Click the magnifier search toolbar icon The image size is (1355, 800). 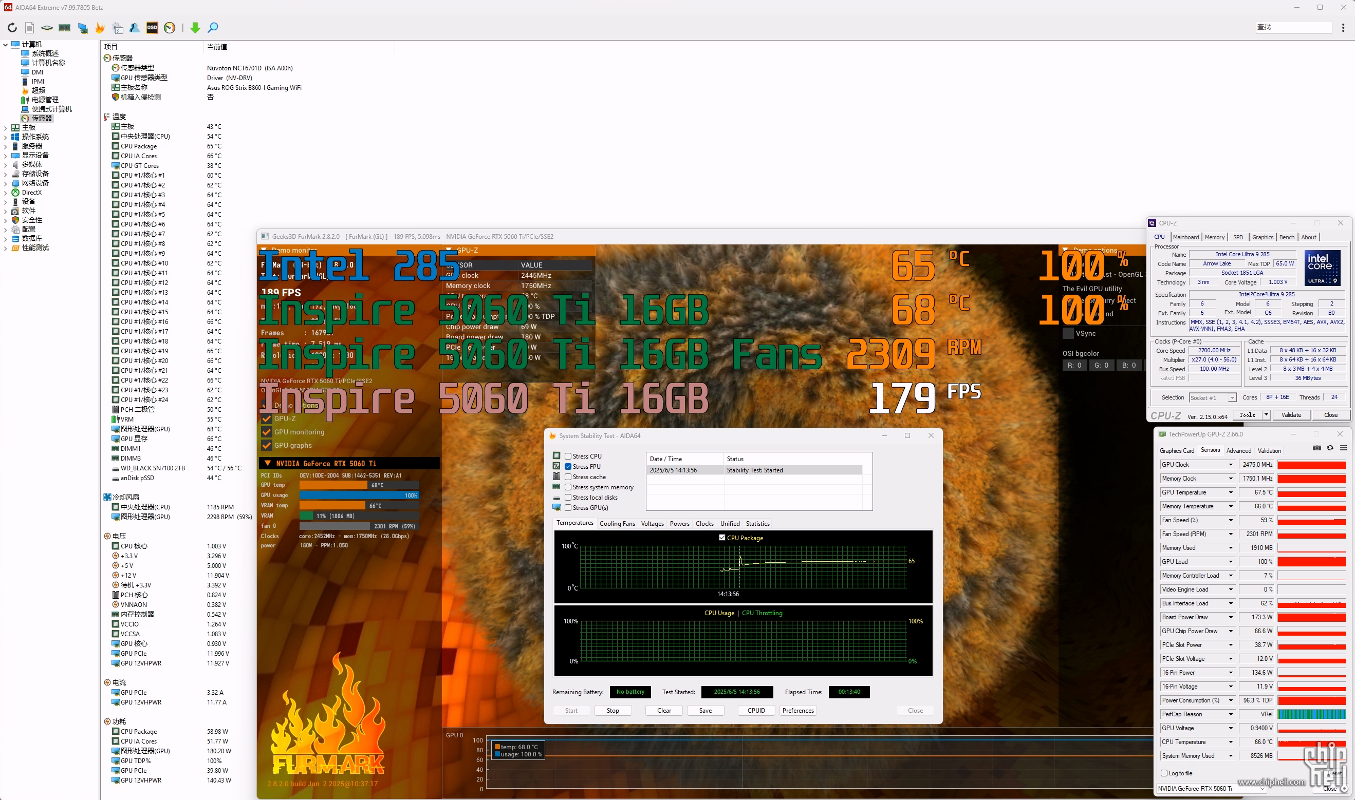tap(213, 28)
